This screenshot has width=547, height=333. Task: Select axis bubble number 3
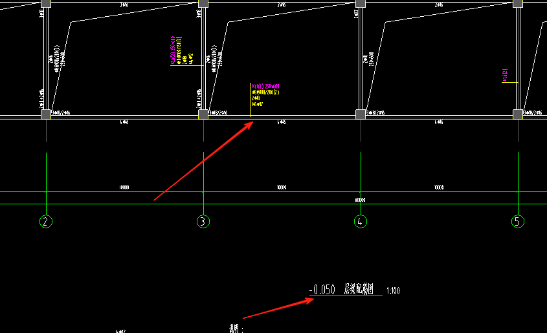(203, 222)
